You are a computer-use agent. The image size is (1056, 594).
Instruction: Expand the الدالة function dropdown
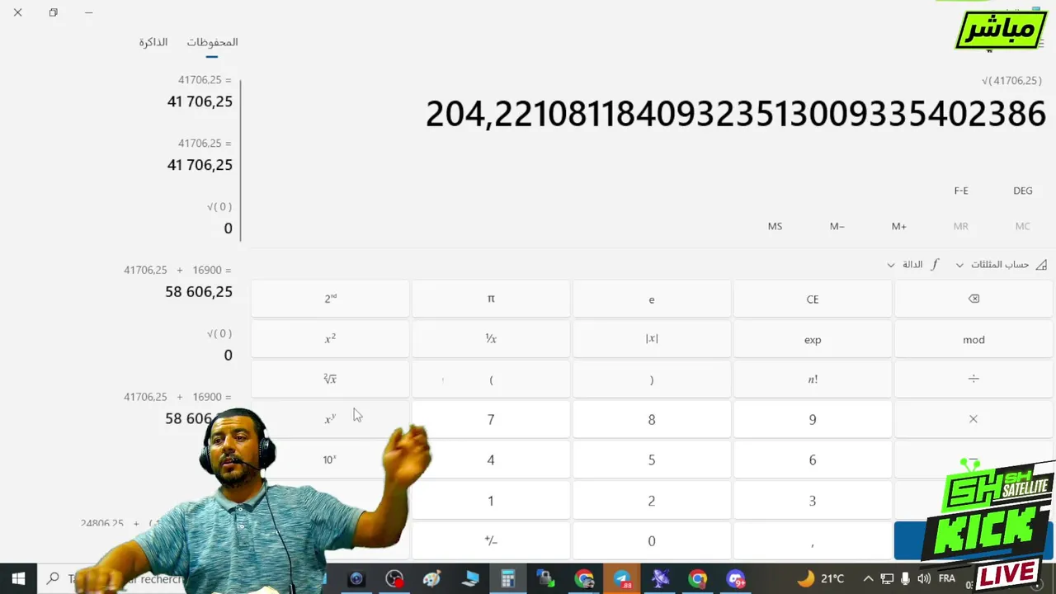pyautogui.click(x=912, y=265)
